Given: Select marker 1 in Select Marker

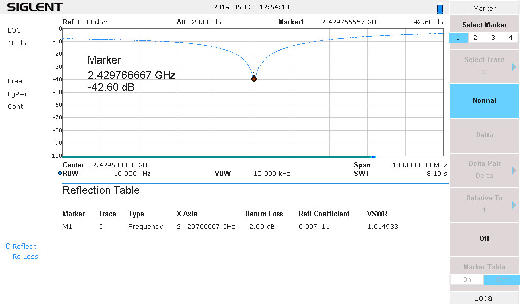Looking at the screenshot, I should click(458, 38).
